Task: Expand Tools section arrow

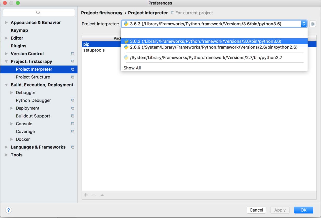Action: coord(6,155)
